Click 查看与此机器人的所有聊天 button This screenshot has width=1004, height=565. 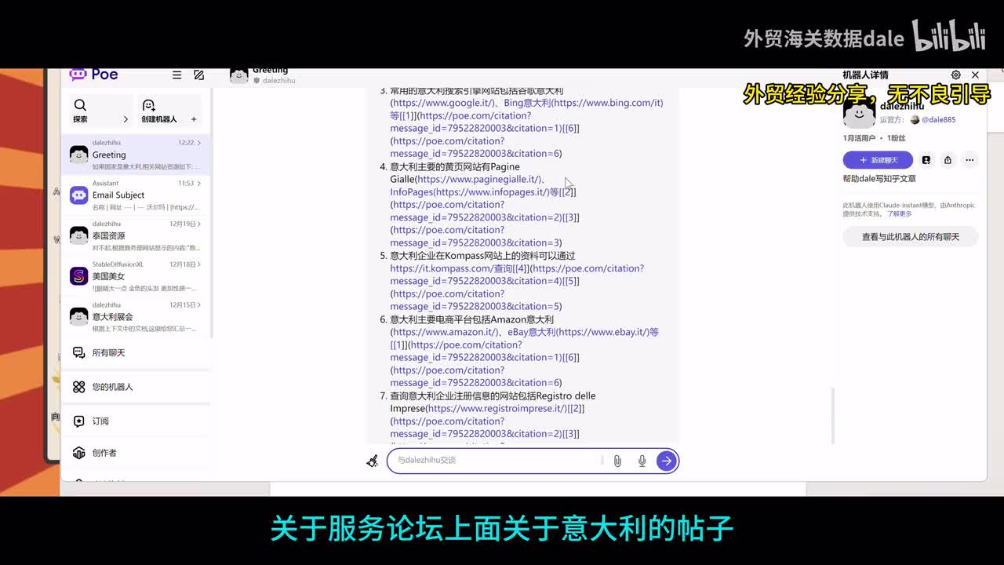point(910,237)
